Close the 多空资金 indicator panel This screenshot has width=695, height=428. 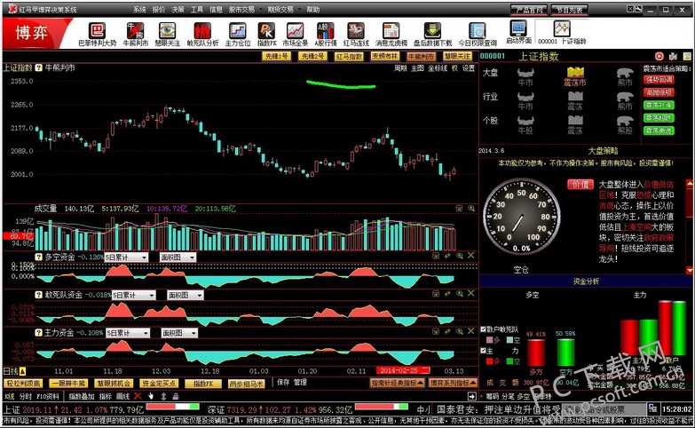click(470, 256)
